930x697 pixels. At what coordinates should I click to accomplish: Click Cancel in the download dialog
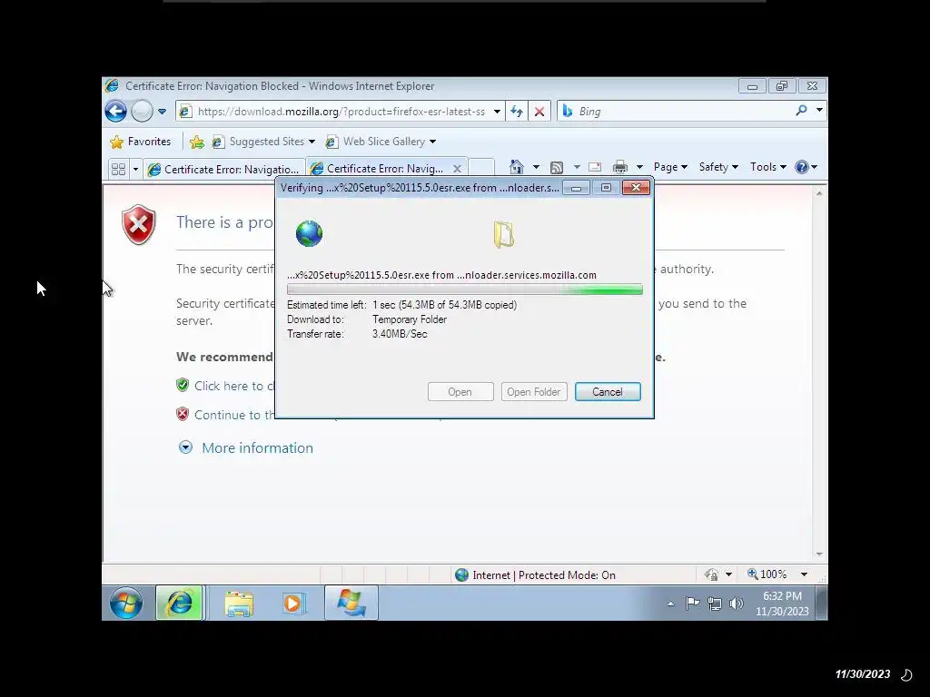[x=608, y=392]
